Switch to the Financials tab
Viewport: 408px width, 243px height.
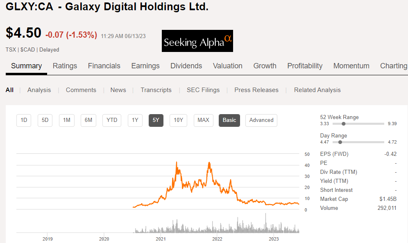(x=104, y=66)
